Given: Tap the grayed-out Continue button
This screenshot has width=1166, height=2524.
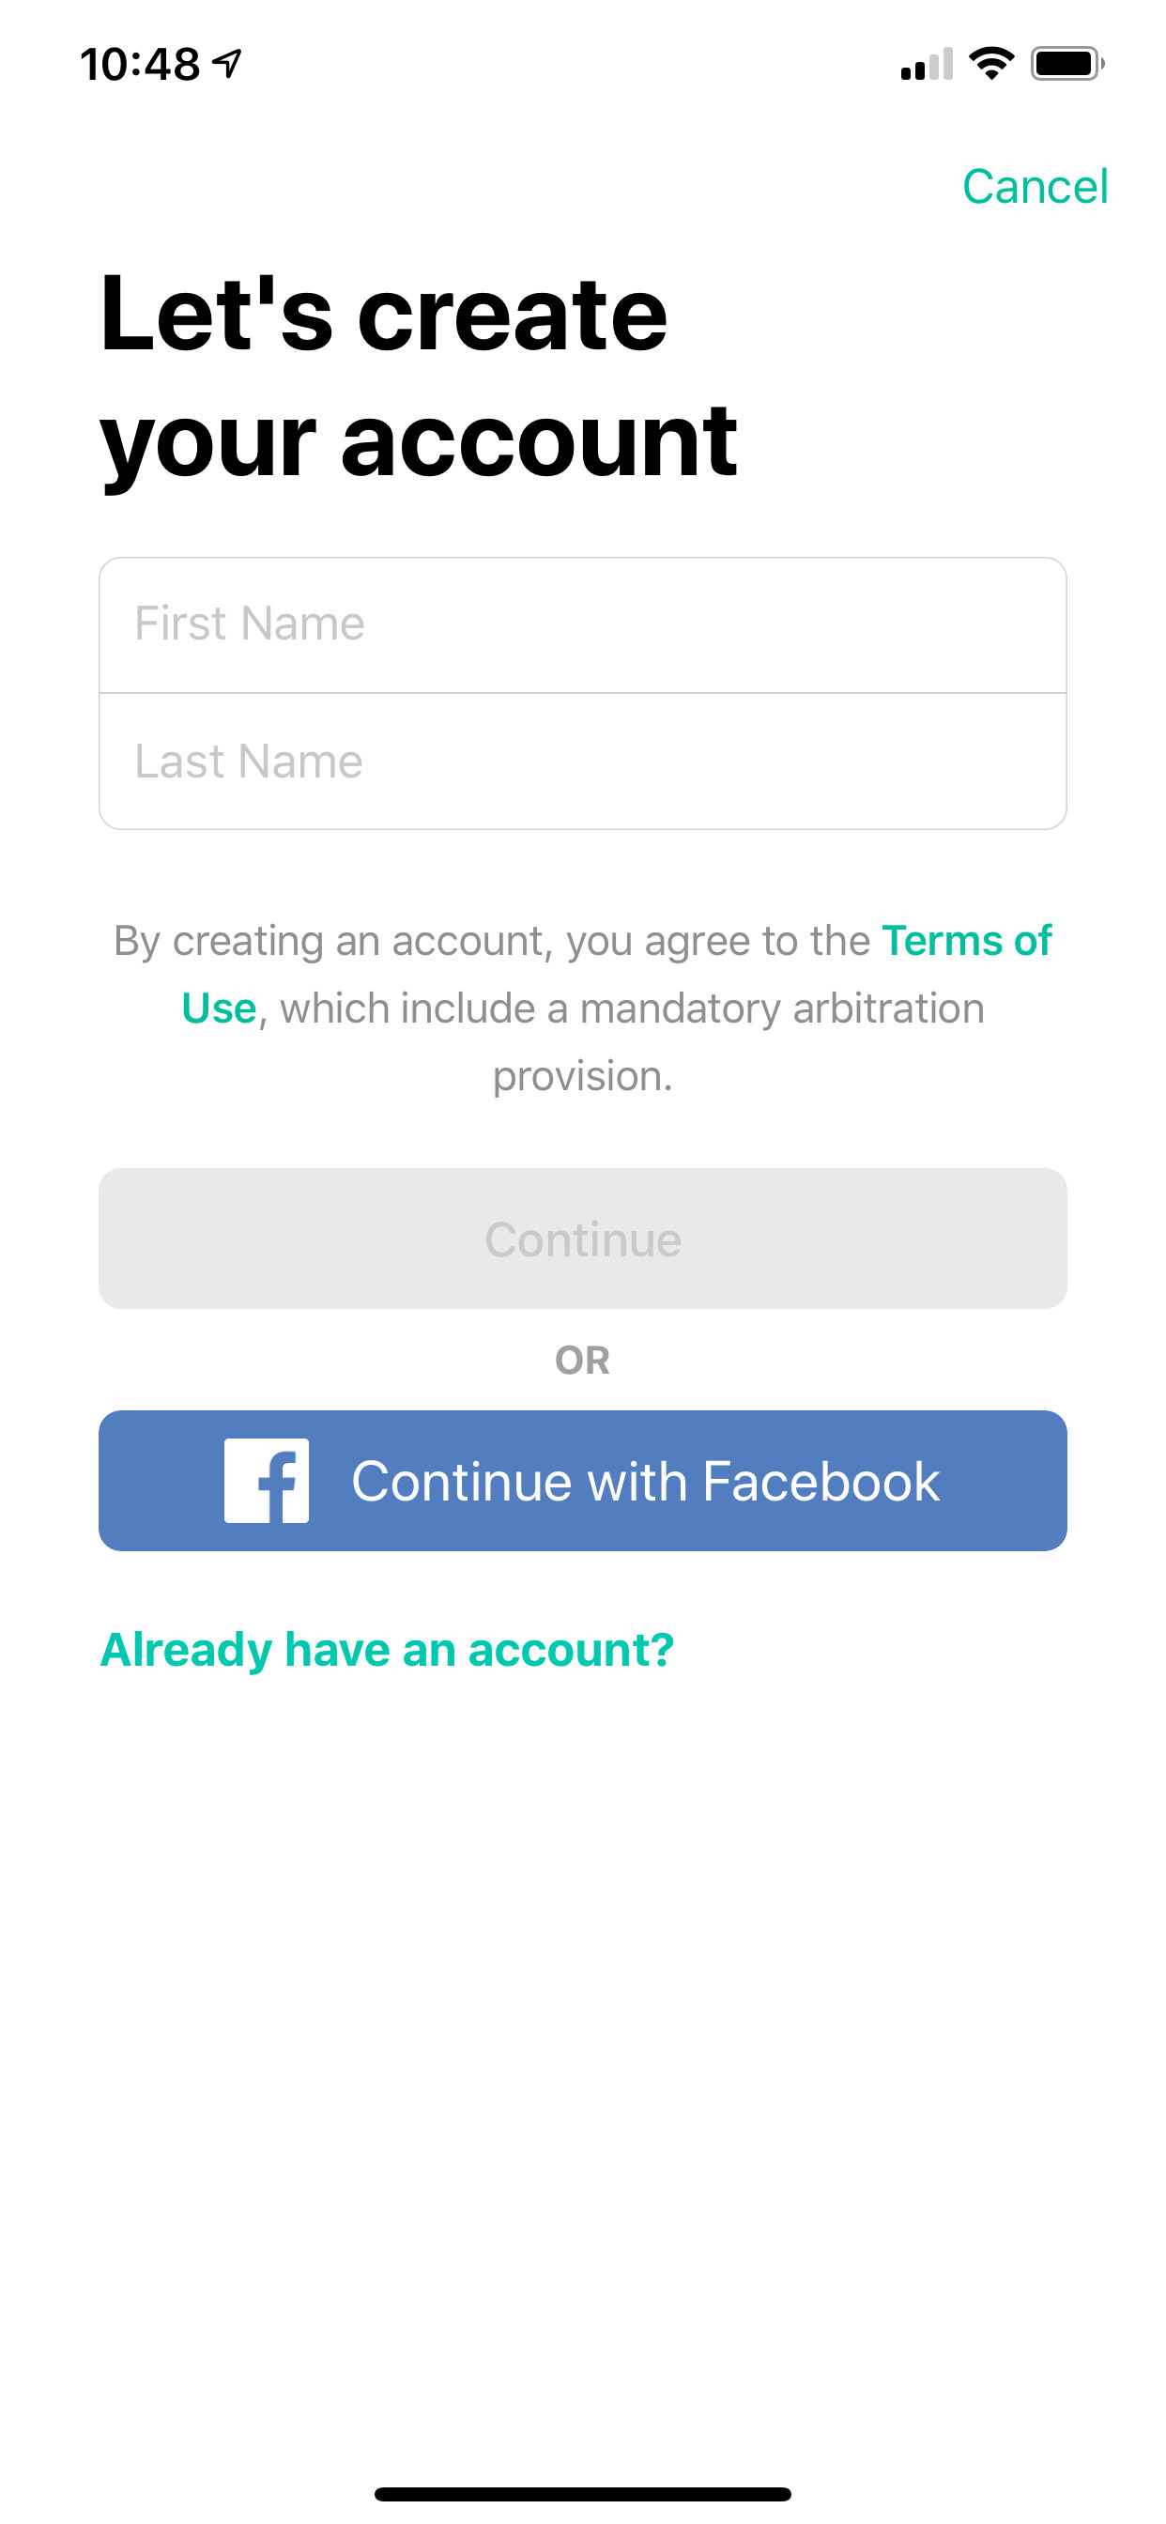Looking at the screenshot, I should coord(583,1239).
